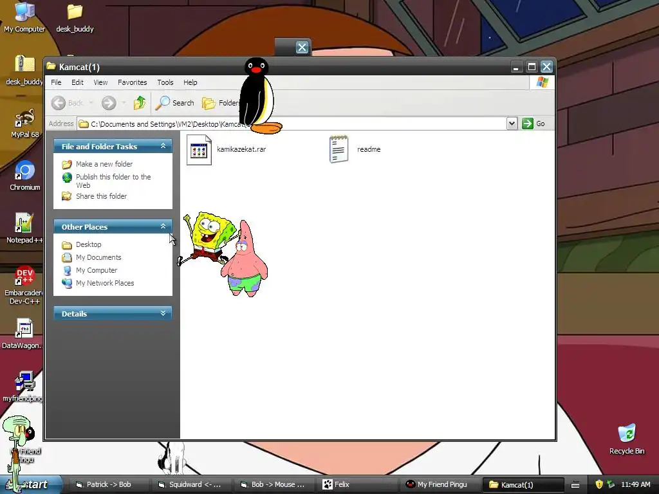Open the Recycle Bin
This screenshot has height=494, width=659.
[627, 439]
